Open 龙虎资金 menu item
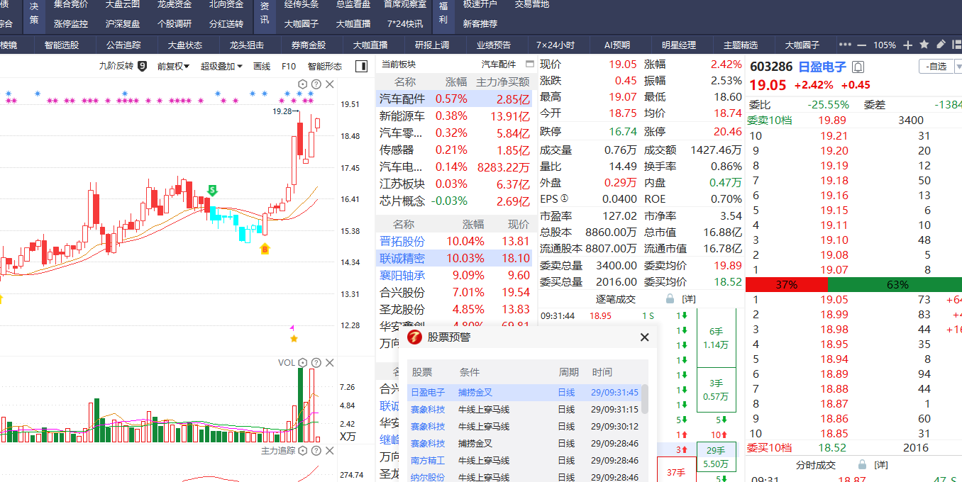Image resolution: width=962 pixels, height=482 pixels. click(175, 4)
